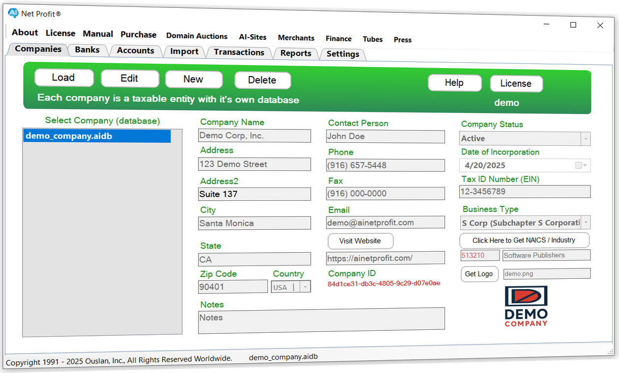Open the Press menu
The height and width of the screenshot is (373, 619).
point(403,40)
